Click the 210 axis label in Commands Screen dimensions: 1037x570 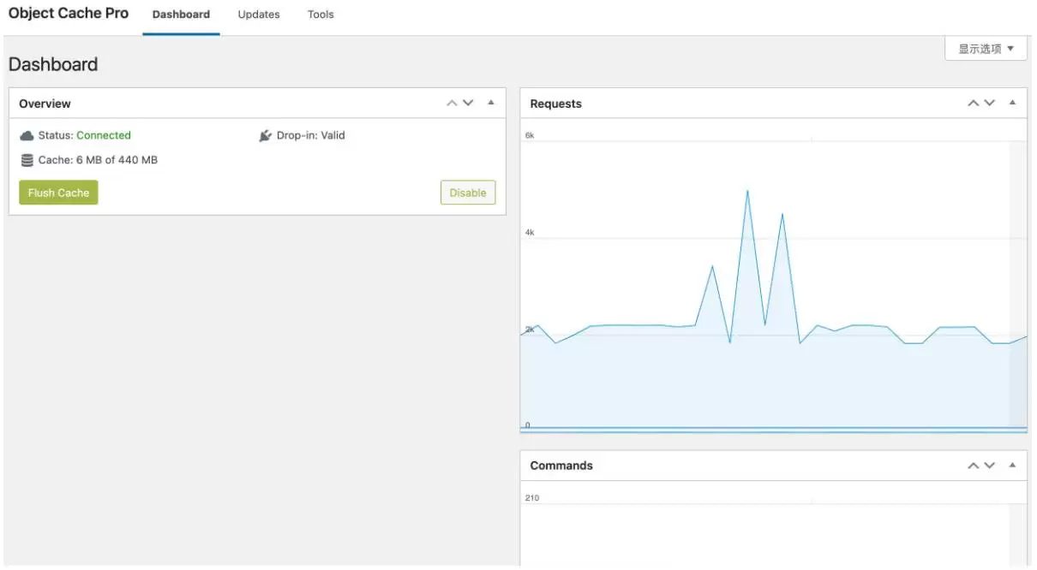(532, 498)
